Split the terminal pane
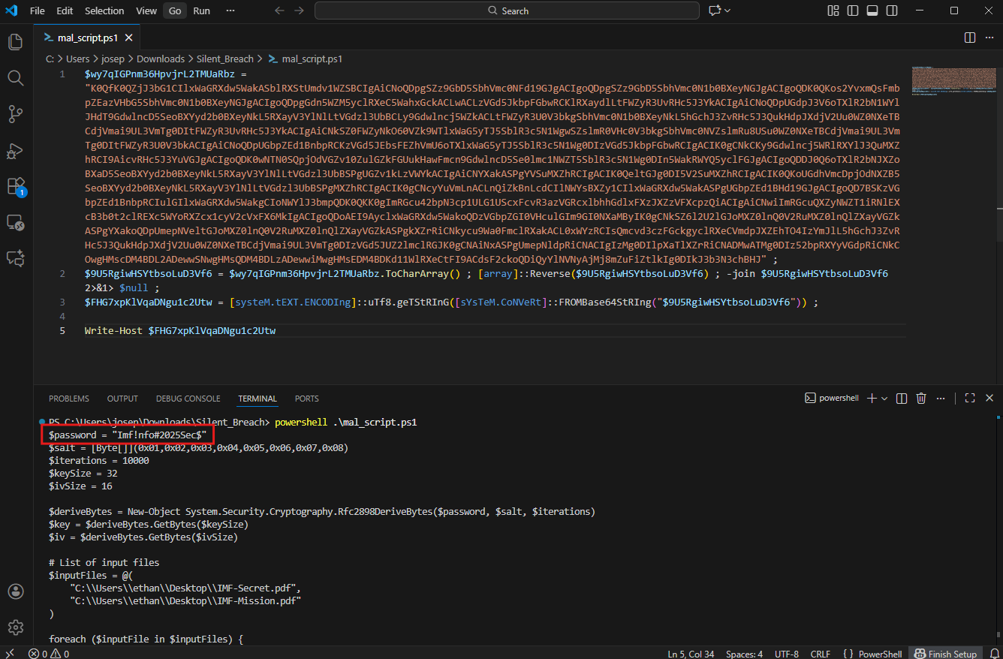 coord(902,399)
